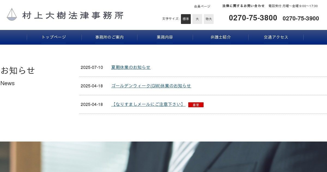Open 交通アクセス access page
The width and height of the screenshot is (327, 172).
276,37
